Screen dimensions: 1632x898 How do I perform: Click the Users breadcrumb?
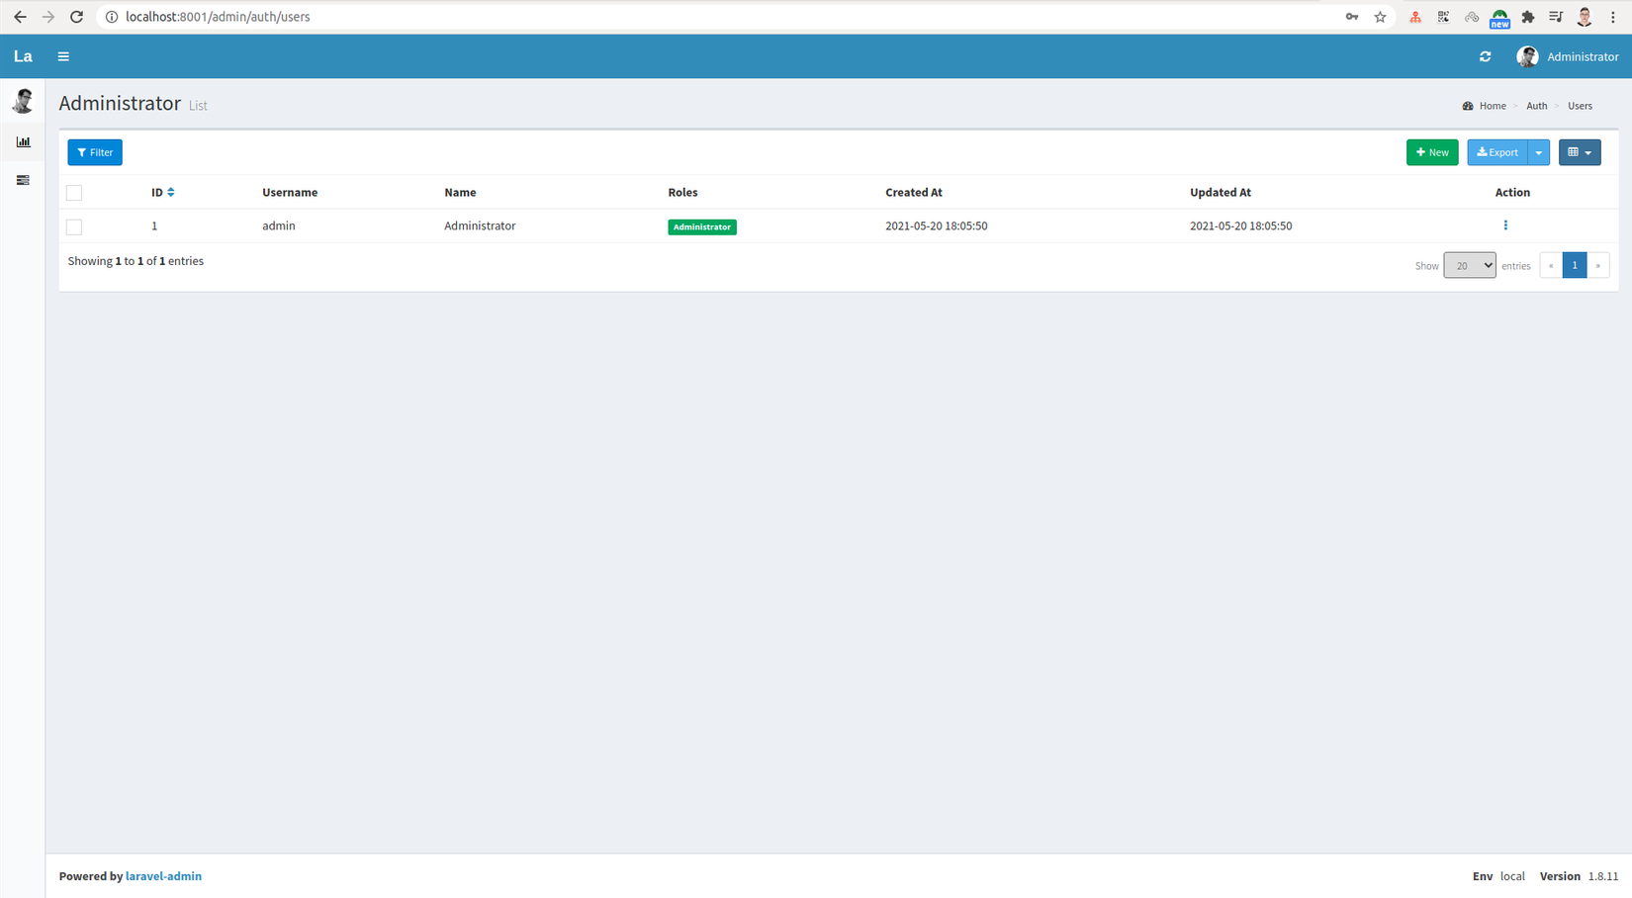[x=1580, y=106]
